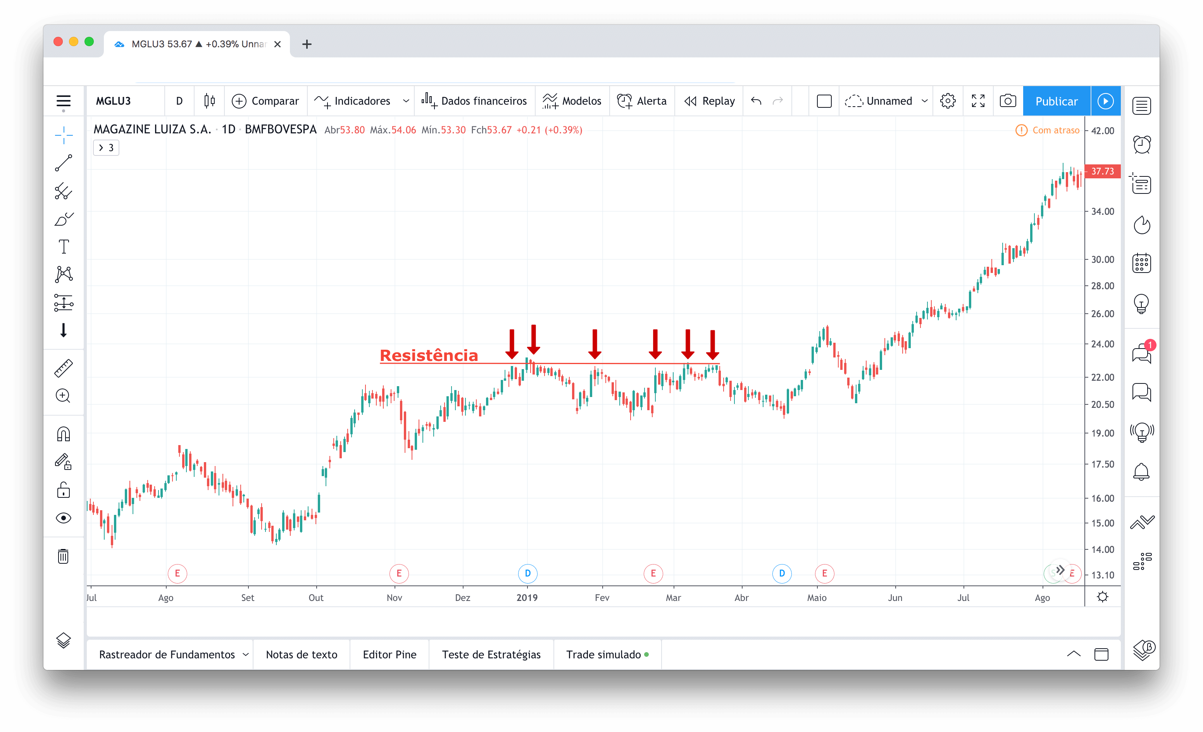Open the Modelos indicator templates
This screenshot has height=732, width=1203.
coord(572,101)
